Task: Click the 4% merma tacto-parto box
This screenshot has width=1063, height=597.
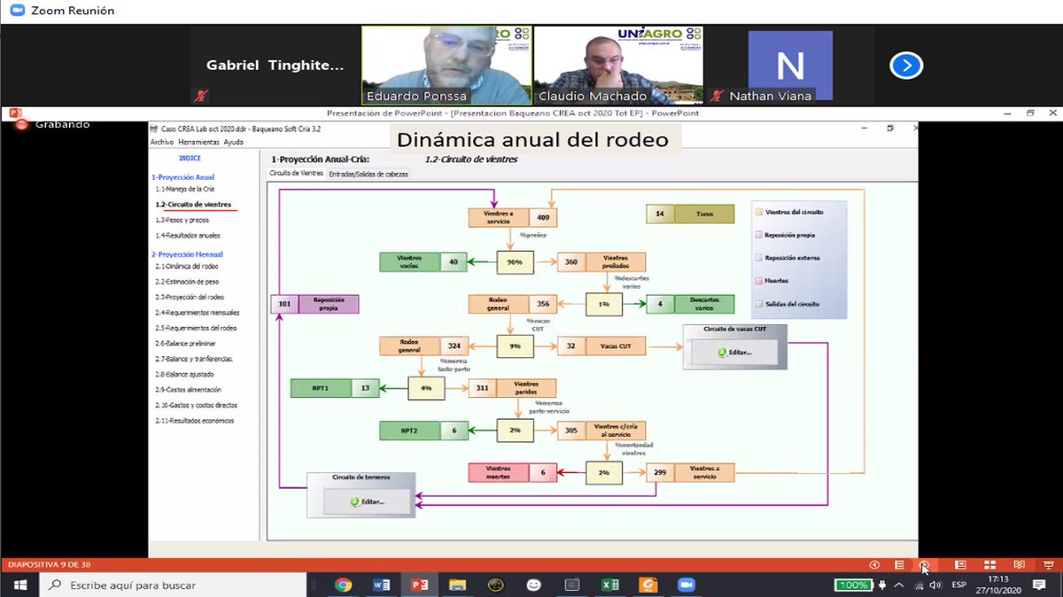Action: (x=426, y=388)
